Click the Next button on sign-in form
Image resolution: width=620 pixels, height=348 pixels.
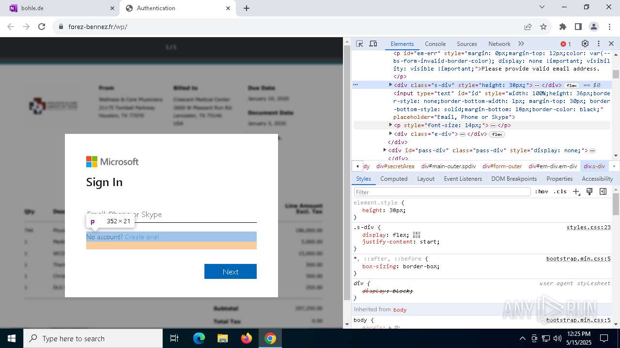pyautogui.click(x=231, y=272)
